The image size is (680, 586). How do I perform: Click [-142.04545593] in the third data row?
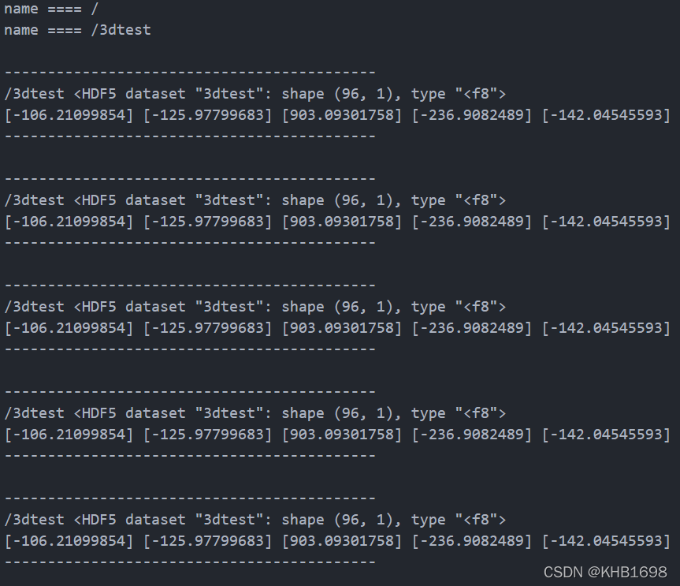[606, 328]
